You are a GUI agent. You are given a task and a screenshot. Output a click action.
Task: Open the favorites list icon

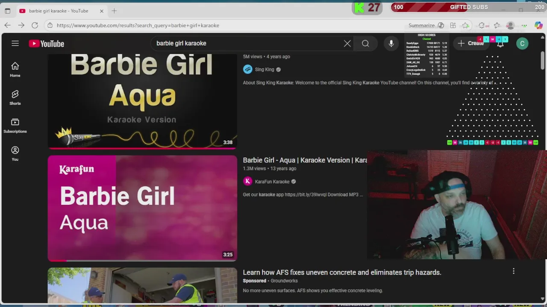[x=497, y=25]
